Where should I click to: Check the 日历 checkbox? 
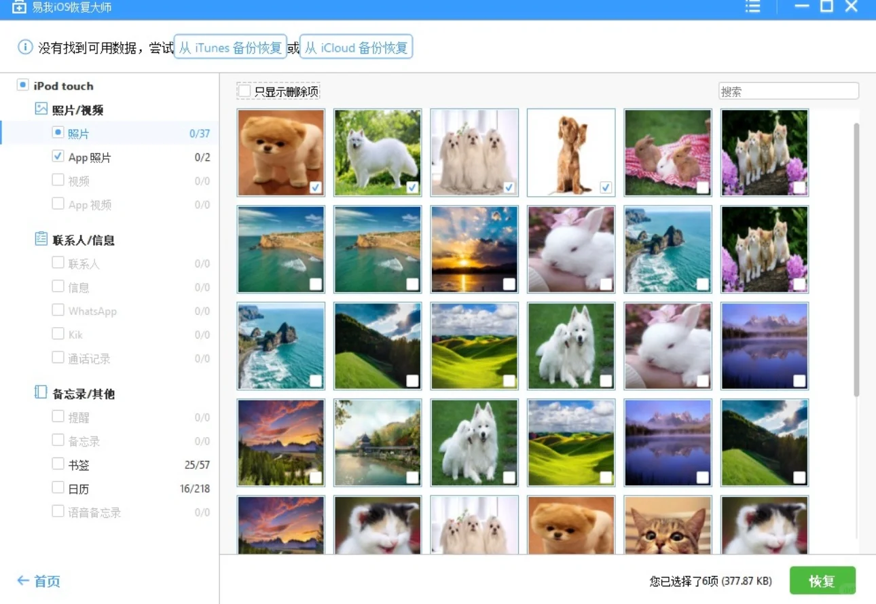coord(58,488)
